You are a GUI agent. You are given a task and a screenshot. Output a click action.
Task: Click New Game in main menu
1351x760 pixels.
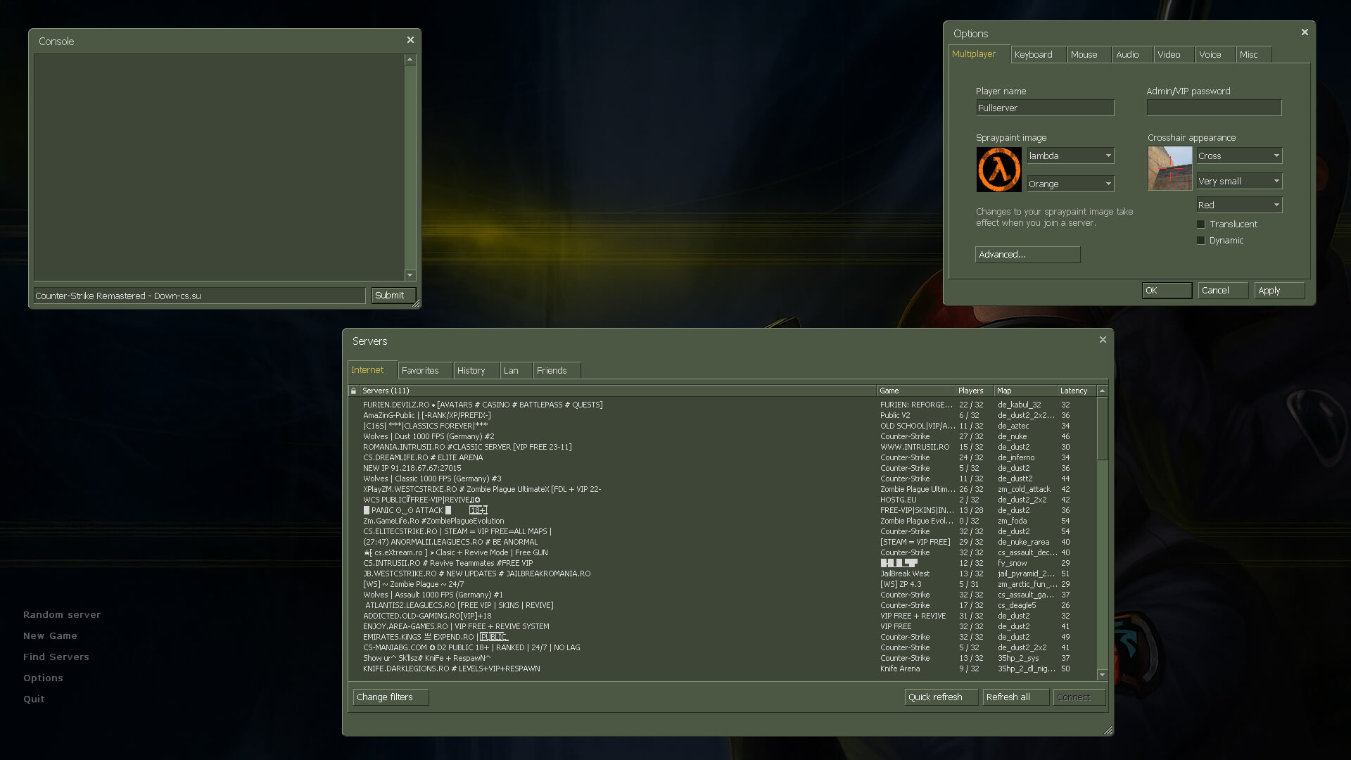point(50,636)
